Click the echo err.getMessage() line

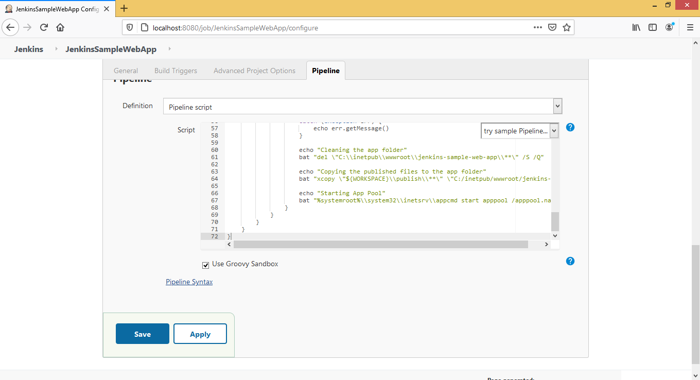pyautogui.click(x=351, y=128)
